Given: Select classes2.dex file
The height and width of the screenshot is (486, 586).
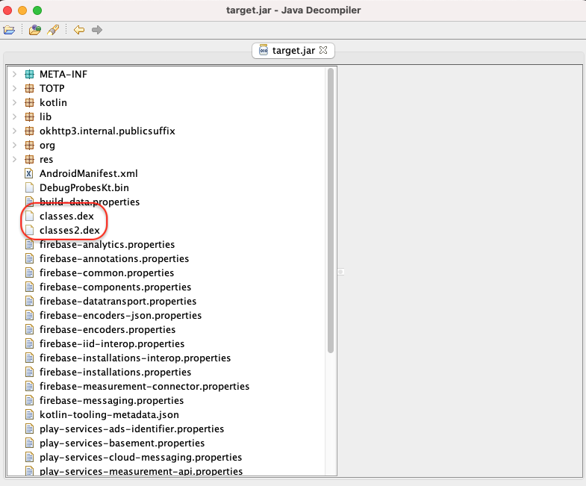Looking at the screenshot, I should click(69, 230).
